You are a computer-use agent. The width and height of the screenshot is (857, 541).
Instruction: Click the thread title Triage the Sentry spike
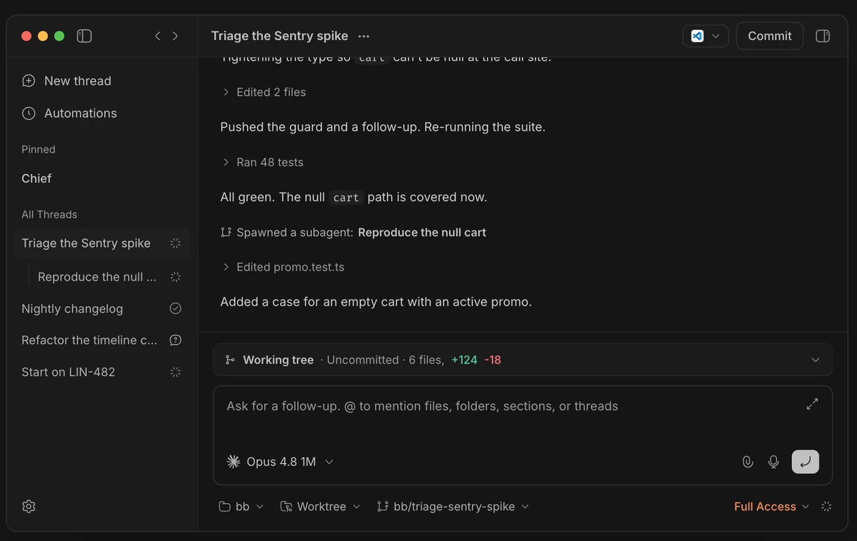pyautogui.click(x=280, y=36)
